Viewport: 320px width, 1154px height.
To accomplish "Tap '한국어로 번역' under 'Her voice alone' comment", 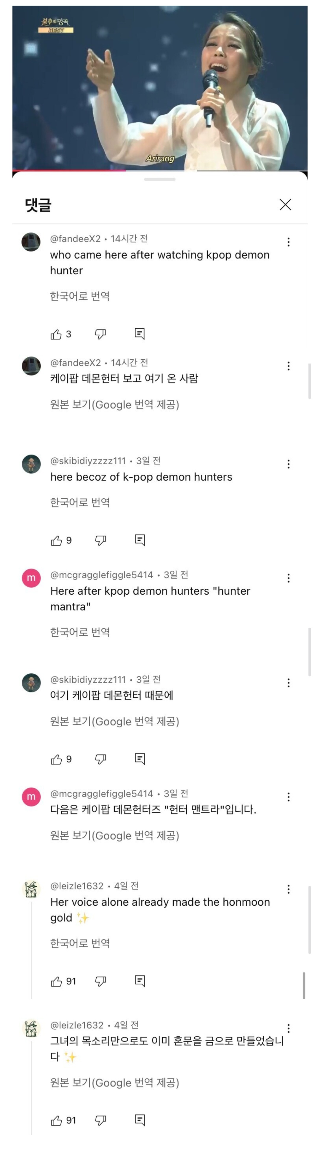I will pyautogui.click(x=80, y=943).
